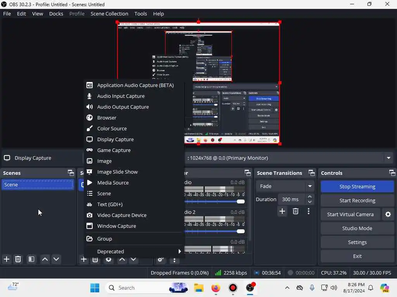Viewport: 397px width, 297px height.
Task: Select Group in the source menu
Action: [134, 239]
